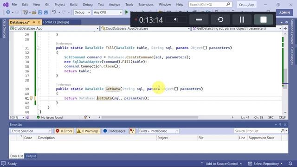Viewport: 297px width, 167px height.
Task: Stop the screen recording
Action: click(x=263, y=19)
